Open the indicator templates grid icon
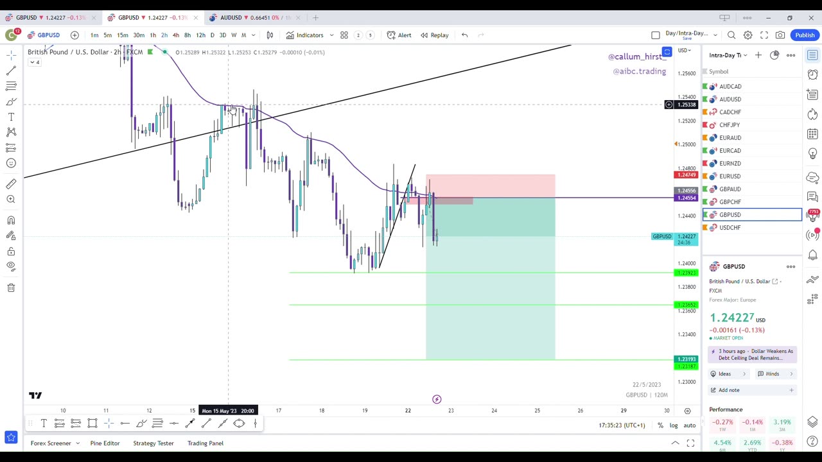Viewport: 822px width, 462px height. (344, 35)
